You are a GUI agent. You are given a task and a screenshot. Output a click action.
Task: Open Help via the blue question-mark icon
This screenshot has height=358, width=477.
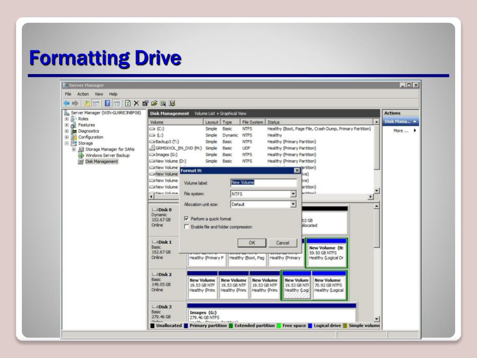click(x=108, y=103)
